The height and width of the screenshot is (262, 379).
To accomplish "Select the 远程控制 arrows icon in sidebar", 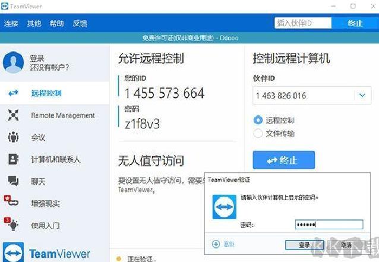I will click(x=13, y=93).
